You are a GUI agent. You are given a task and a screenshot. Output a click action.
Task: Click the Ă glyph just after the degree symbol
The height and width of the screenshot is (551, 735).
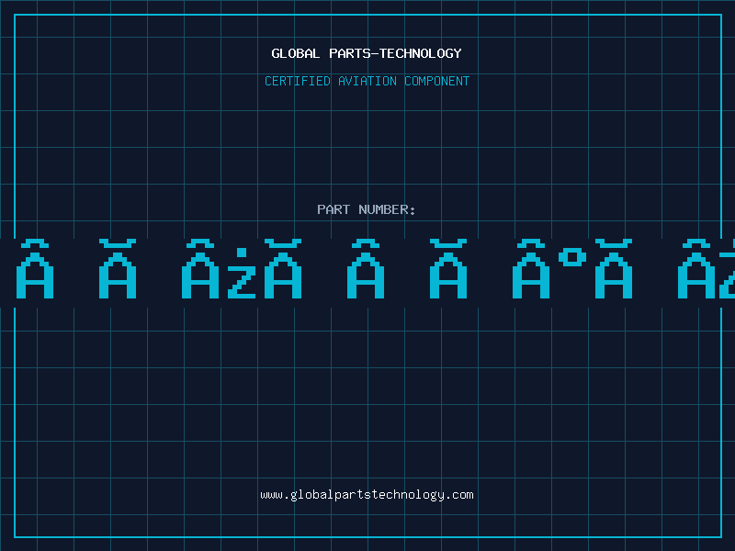614,268
